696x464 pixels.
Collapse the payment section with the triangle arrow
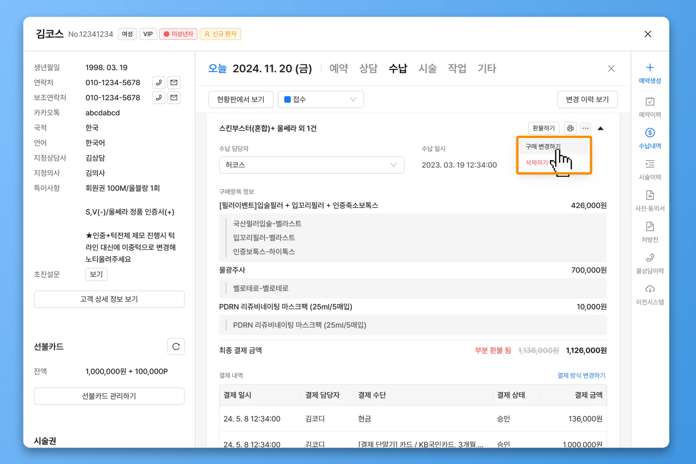(601, 128)
